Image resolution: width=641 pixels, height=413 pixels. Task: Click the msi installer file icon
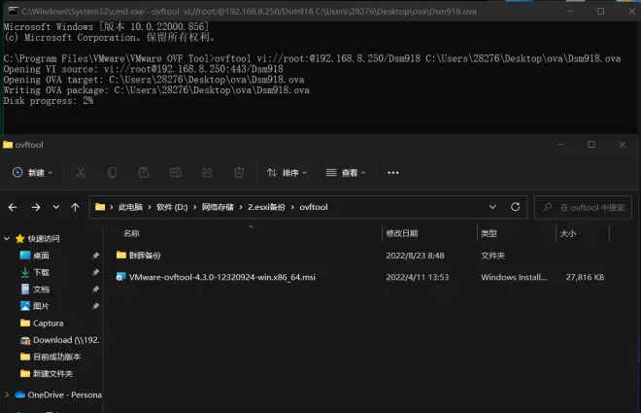click(x=120, y=277)
